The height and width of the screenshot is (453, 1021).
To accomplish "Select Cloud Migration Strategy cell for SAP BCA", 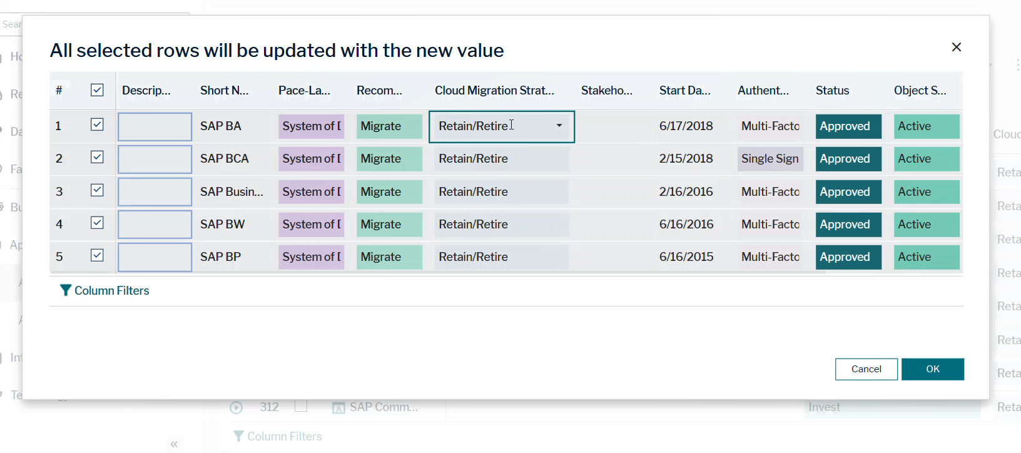I will [x=501, y=159].
